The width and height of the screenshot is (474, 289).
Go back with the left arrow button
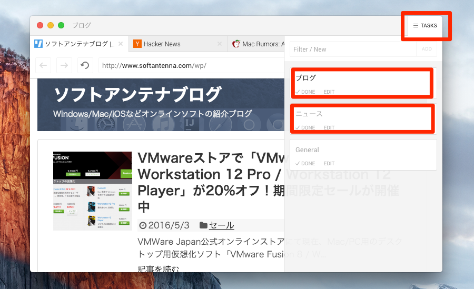click(x=43, y=65)
